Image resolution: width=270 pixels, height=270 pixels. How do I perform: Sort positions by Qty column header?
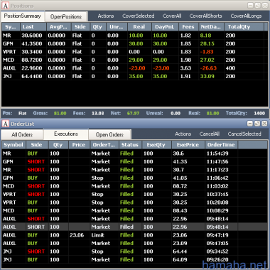coord(98,27)
